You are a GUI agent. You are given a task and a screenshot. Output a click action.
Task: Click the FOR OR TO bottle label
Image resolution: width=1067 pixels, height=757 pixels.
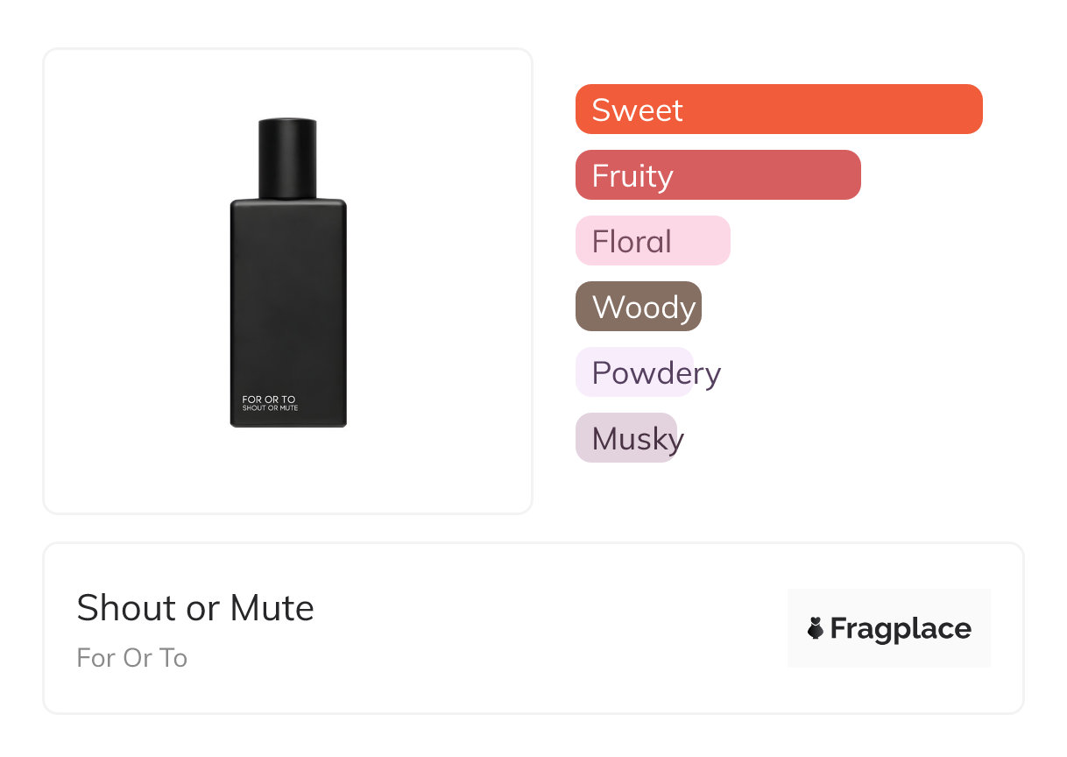(x=269, y=400)
